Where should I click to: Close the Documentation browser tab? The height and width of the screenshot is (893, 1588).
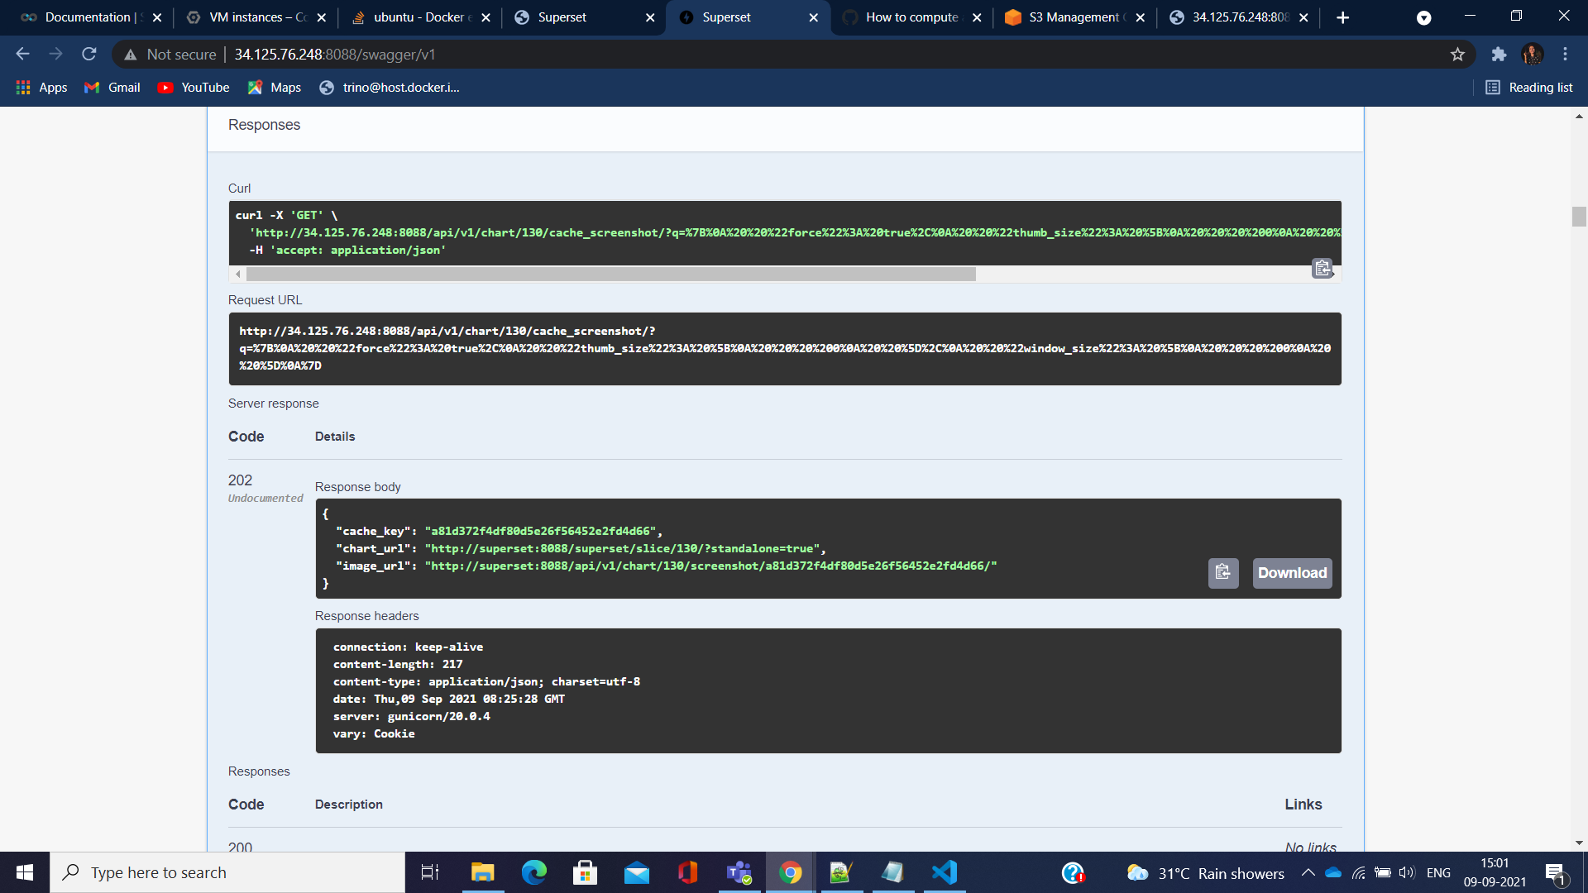tap(157, 17)
